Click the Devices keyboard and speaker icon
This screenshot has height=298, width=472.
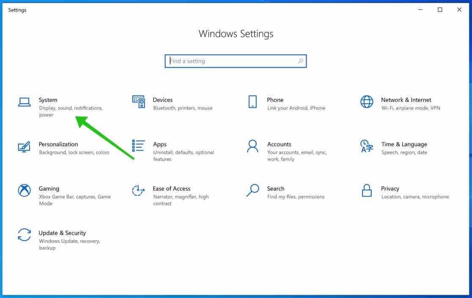[x=138, y=101]
